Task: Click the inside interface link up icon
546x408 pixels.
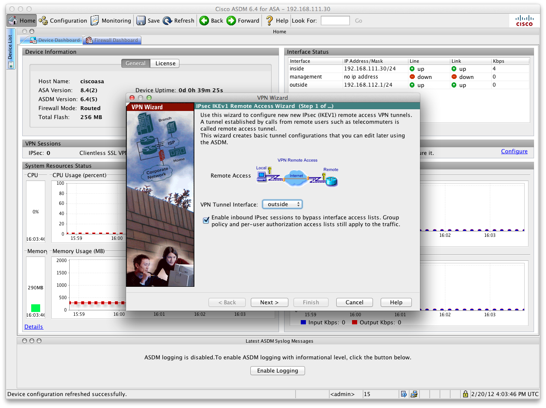Action: [454, 69]
